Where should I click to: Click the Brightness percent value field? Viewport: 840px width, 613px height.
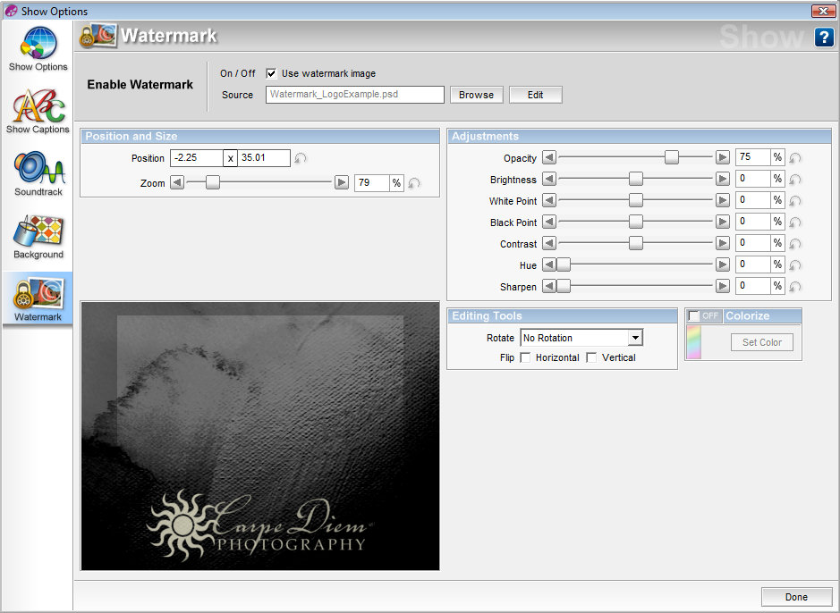click(x=752, y=179)
